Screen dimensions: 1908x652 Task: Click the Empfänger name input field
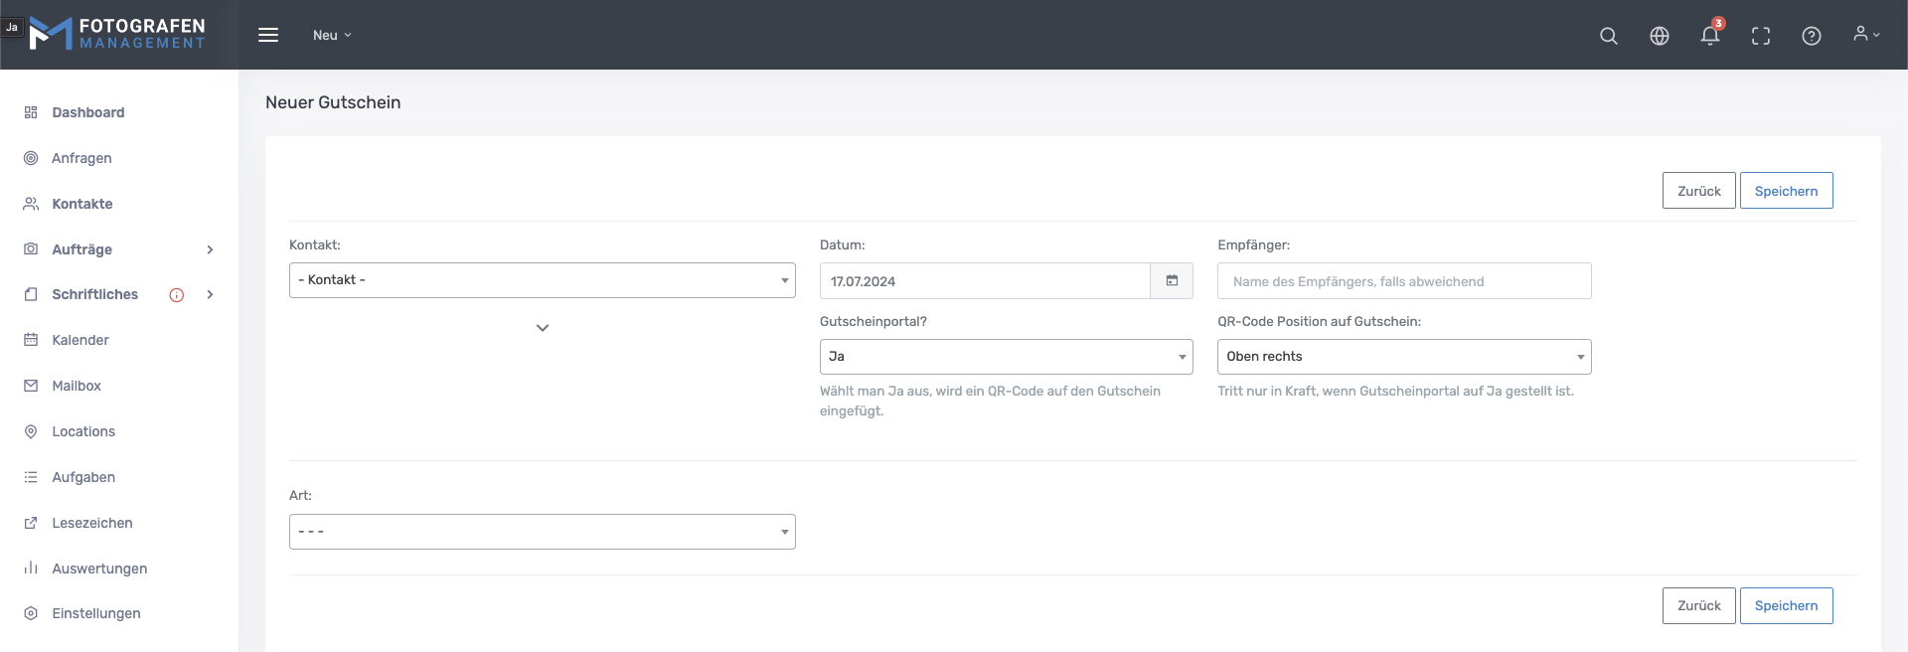click(1403, 281)
